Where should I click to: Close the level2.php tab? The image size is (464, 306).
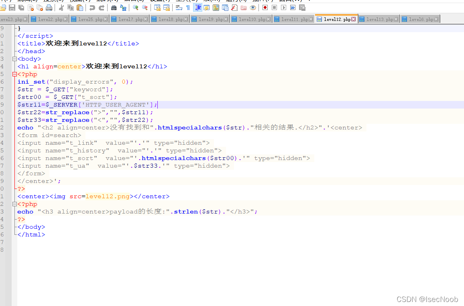[x=65, y=19]
